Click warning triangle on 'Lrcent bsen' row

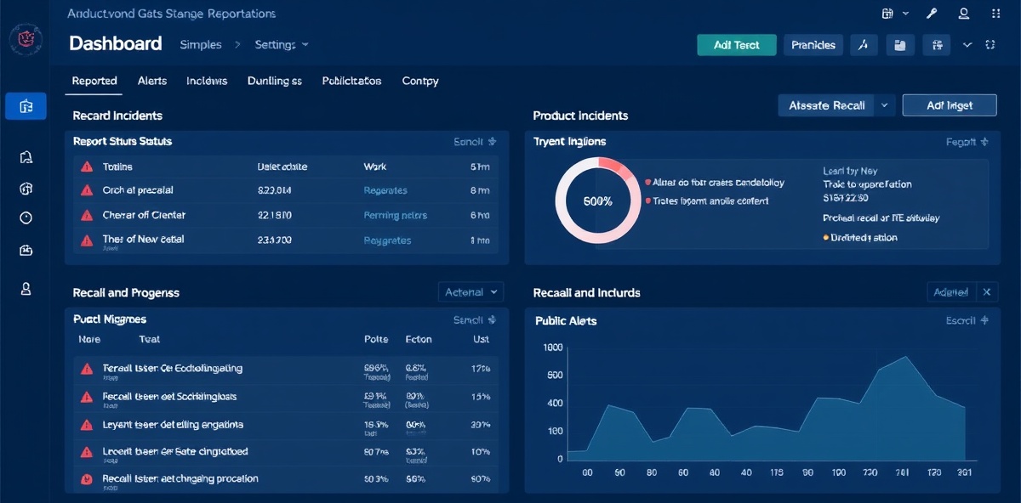tap(86, 452)
